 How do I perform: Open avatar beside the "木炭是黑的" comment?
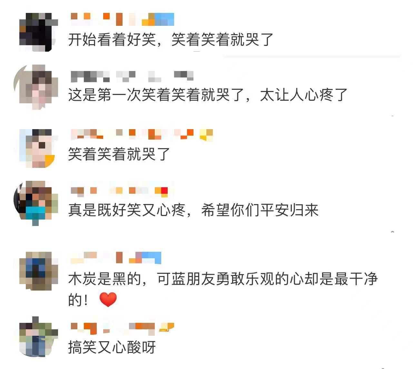(38, 271)
